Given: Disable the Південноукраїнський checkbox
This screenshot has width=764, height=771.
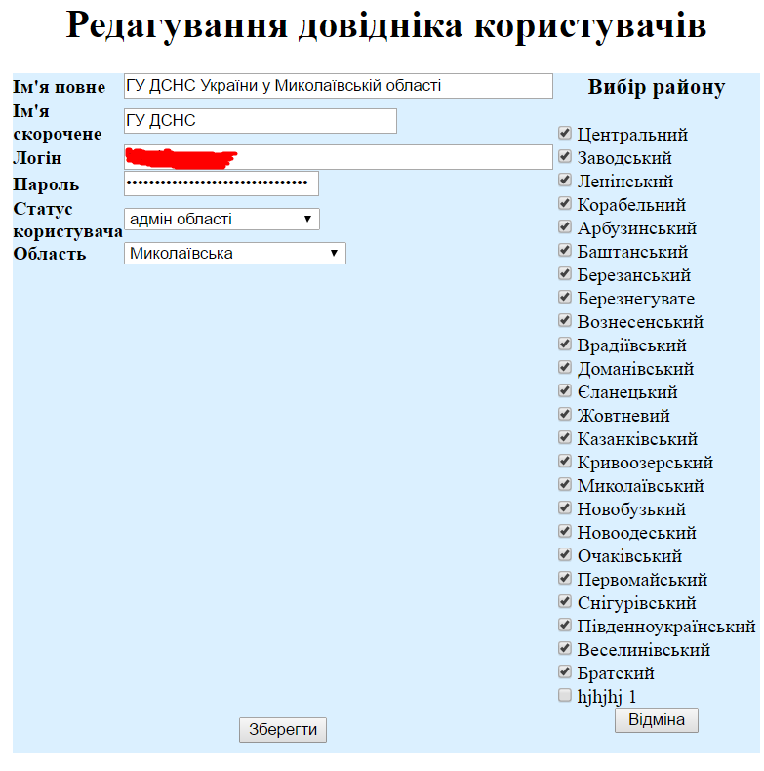Looking at the screenshot, I should (x=564, y=626).
